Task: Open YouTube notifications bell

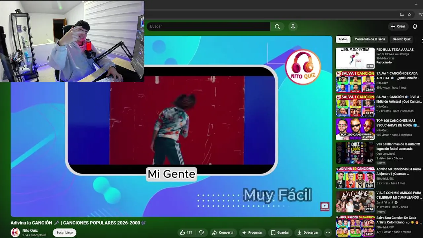Action: pos(415,26)
